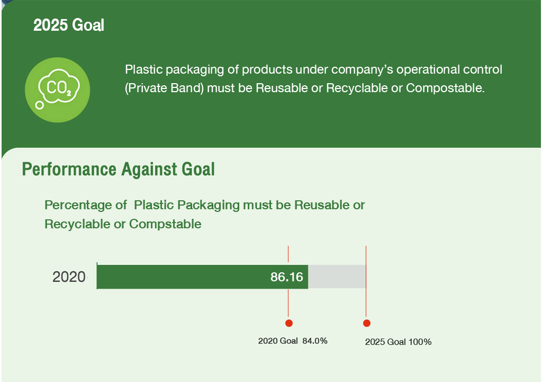This screenshot has height=382, width=542.
Task: Click the grey unfilled bar segment
Action: click(337, 277)
